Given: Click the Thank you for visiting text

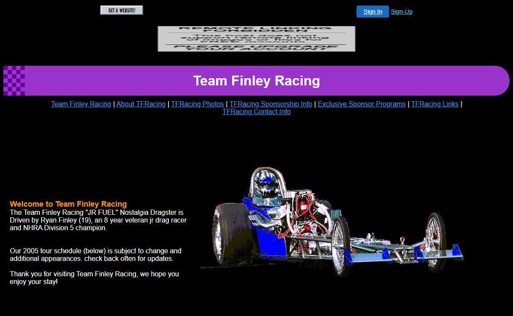Looking at the screenshot, I should [94, 278].
